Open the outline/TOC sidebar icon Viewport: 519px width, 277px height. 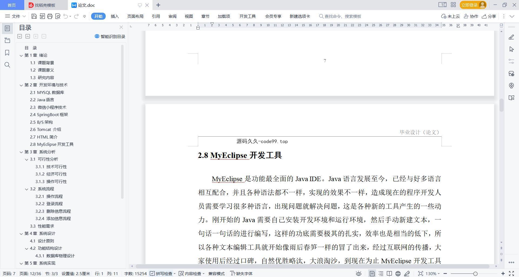point(7,28)
